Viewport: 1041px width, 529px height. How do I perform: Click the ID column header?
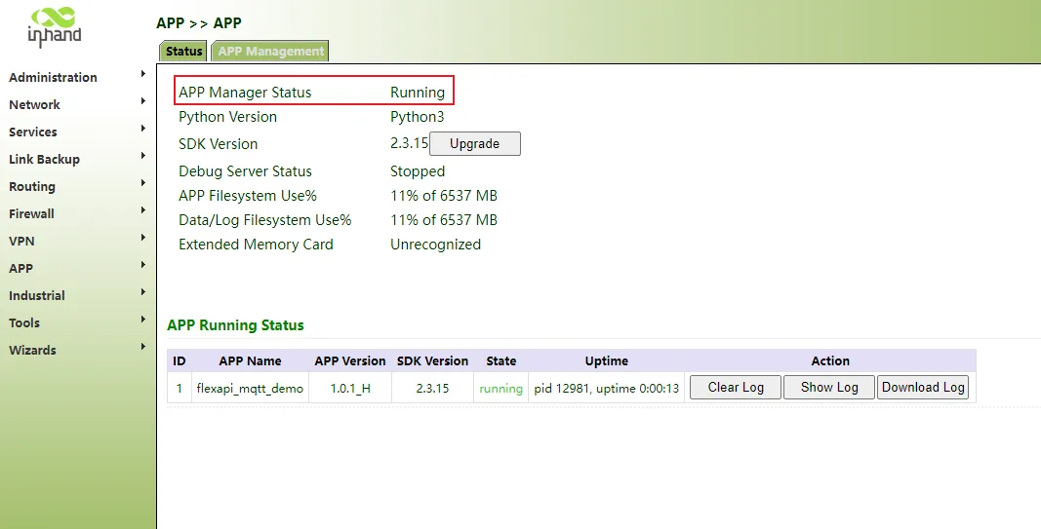[x=179, y=361]
